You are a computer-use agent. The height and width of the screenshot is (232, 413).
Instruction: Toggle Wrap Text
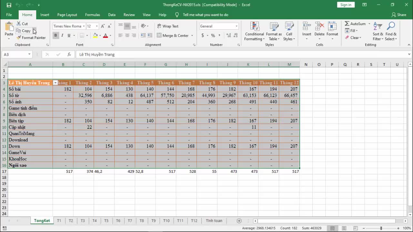[x=168, y=26]
